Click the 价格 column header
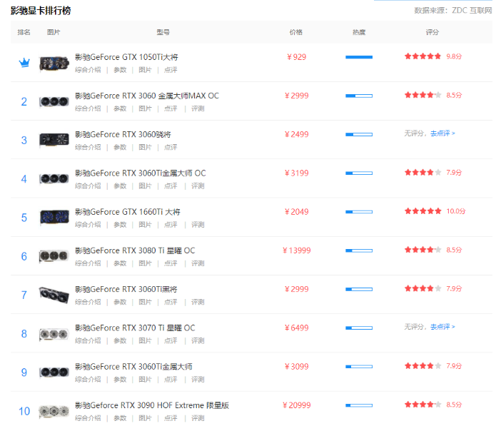 coord(295,32)
